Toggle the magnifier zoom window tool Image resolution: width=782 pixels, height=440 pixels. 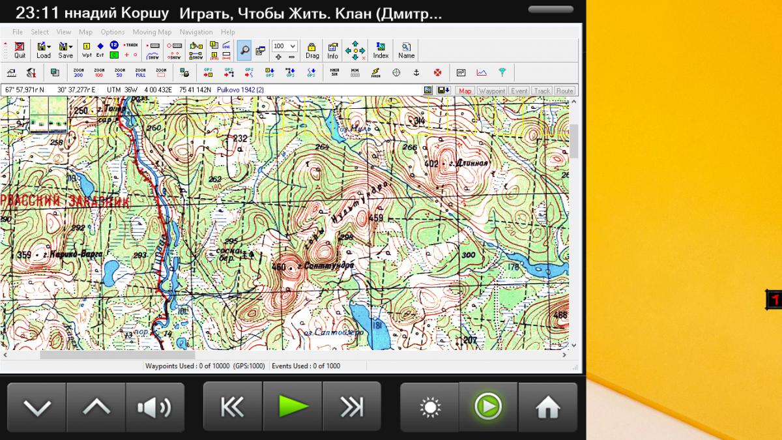click(x=244, y=49)
